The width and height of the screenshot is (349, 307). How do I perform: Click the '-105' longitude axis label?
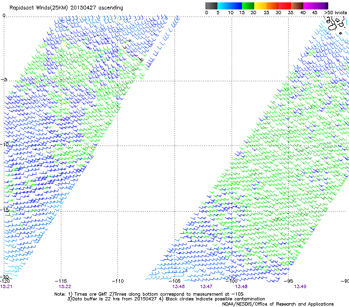[x=174, y=281]
